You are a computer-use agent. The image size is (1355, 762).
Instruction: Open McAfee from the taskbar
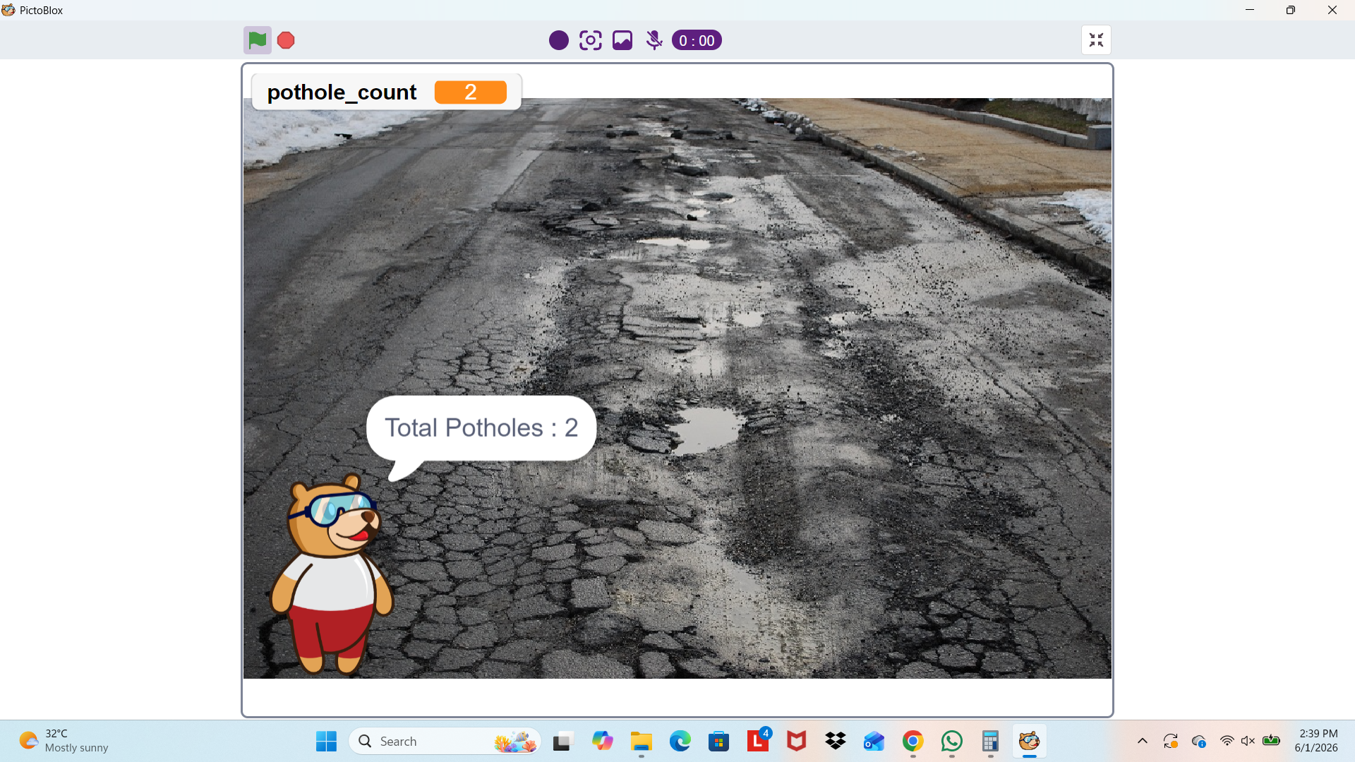coord(797,741)
